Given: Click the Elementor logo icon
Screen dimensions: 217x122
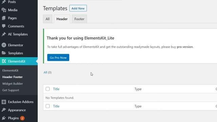Looking at the screenshot, I should click(x=4, y=45).
